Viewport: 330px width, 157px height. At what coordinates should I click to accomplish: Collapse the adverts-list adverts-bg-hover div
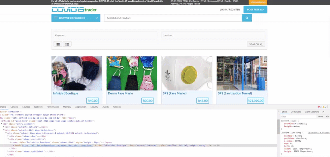pos(4,130)
